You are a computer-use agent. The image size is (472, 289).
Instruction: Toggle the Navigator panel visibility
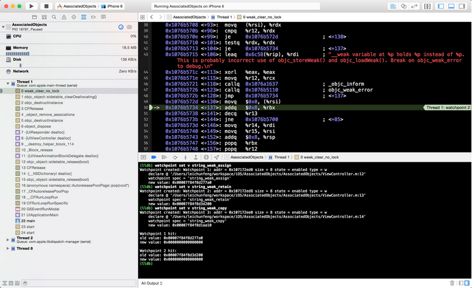pyautogui.click(x=440, y=6)
